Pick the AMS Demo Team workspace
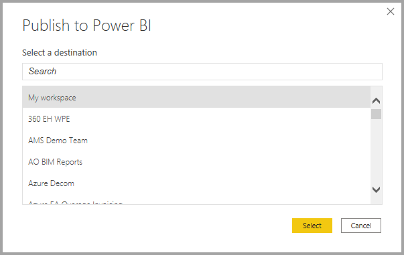 (196, 141)
